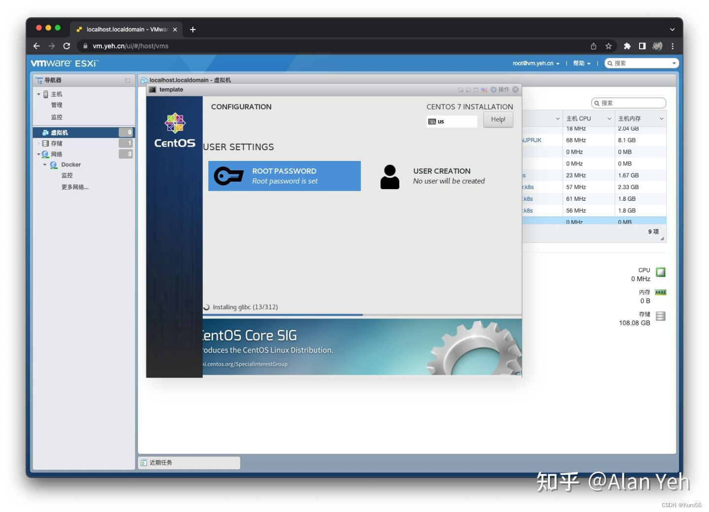Click the recent tasks icon
The height and width of the screenshot is (512, 709).
click(x=144, y=463)
